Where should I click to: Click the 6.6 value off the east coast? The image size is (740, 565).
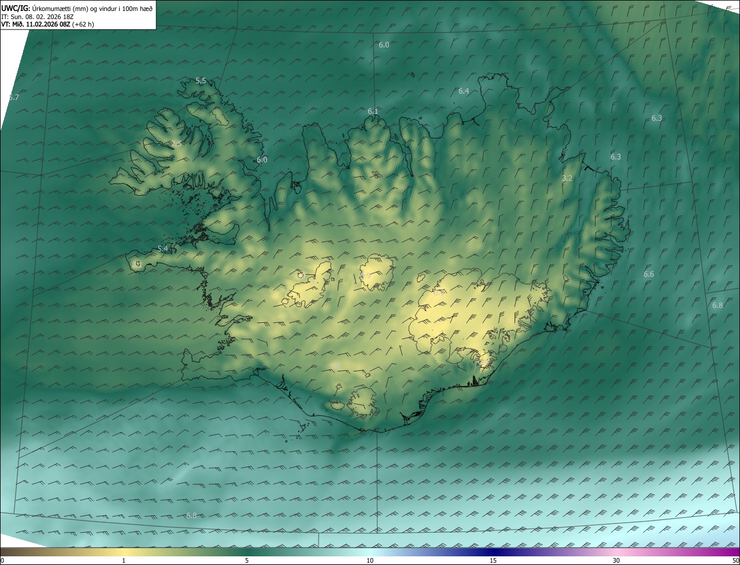pyautogui.click(x=649, y=274)
